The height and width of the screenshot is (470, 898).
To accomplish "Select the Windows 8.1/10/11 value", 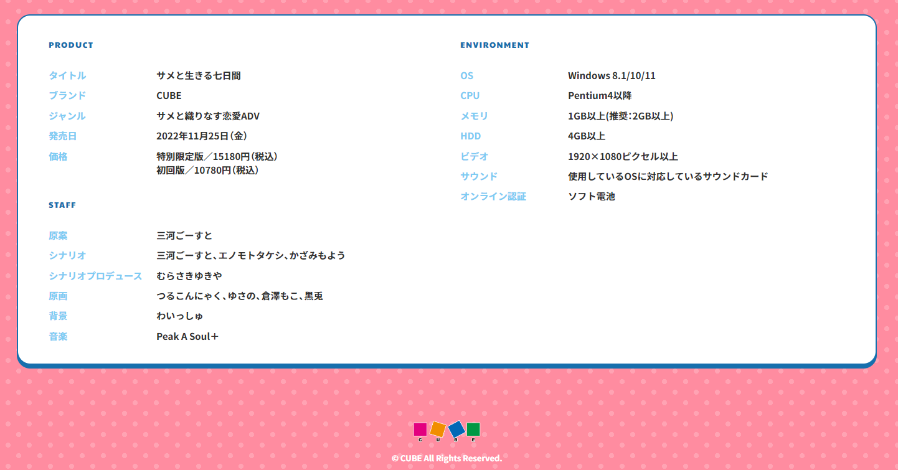I will pos(612,75).
